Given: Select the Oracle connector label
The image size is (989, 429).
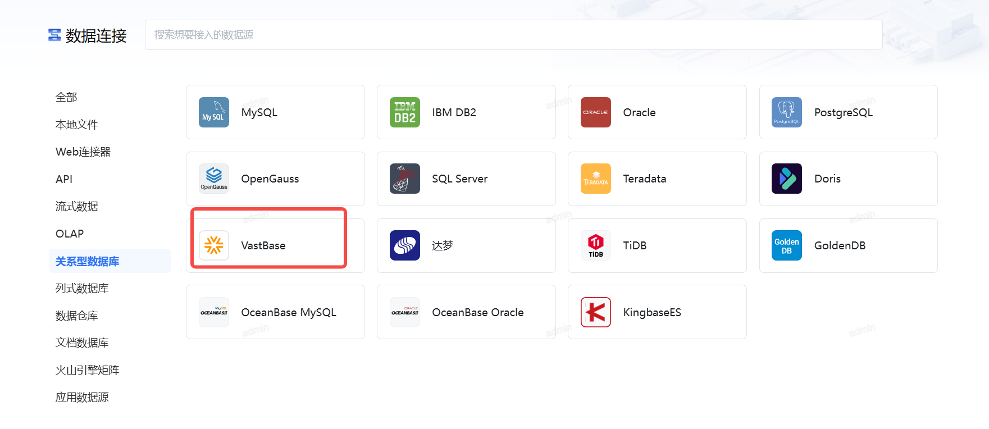Looking at the screenshot, I should pyautogui.click(x=640, y=112).
